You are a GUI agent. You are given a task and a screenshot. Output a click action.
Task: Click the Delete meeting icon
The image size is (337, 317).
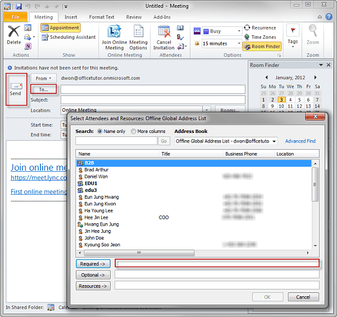tap(13, 35)
